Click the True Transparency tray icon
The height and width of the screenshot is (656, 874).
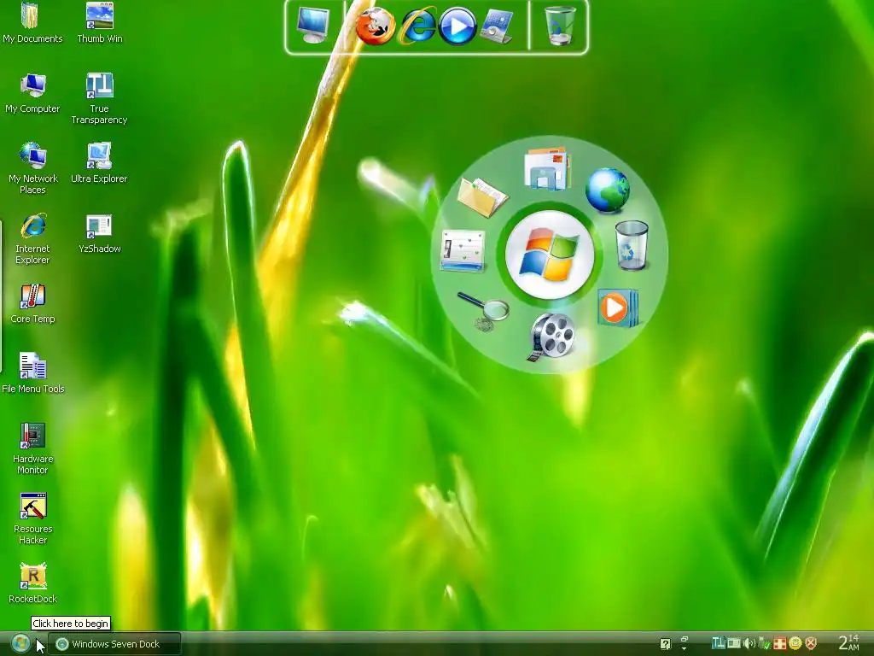718,644
